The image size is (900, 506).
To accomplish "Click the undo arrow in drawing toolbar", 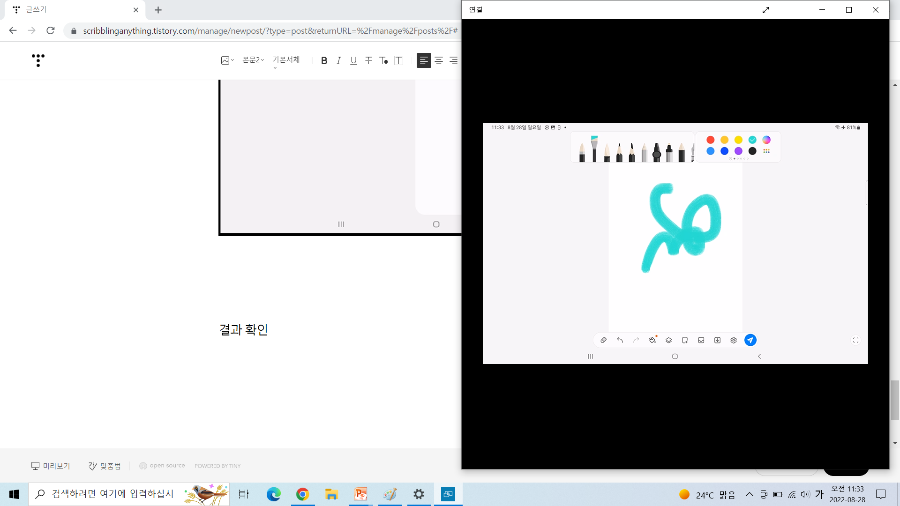I will point(620,340).
